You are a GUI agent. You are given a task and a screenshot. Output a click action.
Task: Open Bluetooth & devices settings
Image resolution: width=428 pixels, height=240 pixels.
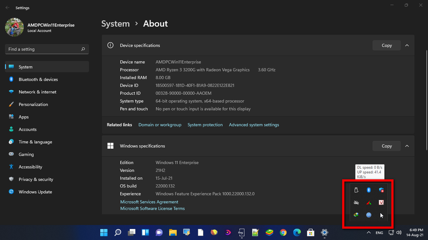(x=47, y=79)
